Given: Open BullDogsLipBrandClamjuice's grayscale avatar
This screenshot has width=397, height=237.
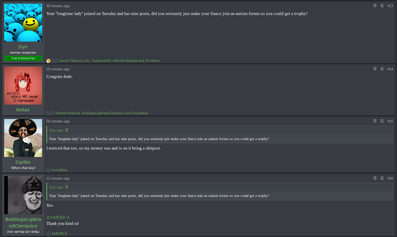Looking at the screenshot, I should coord(23,195).
